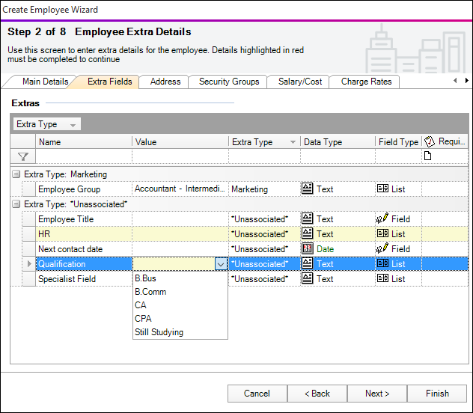Viewport: 473px width, 413px height.
Task: Open the Qualification value dropdown arrow
Action: coord(220,264)
